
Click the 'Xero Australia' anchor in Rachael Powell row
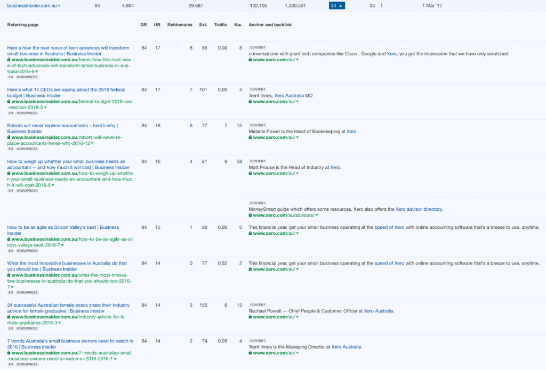click(379, 311)
